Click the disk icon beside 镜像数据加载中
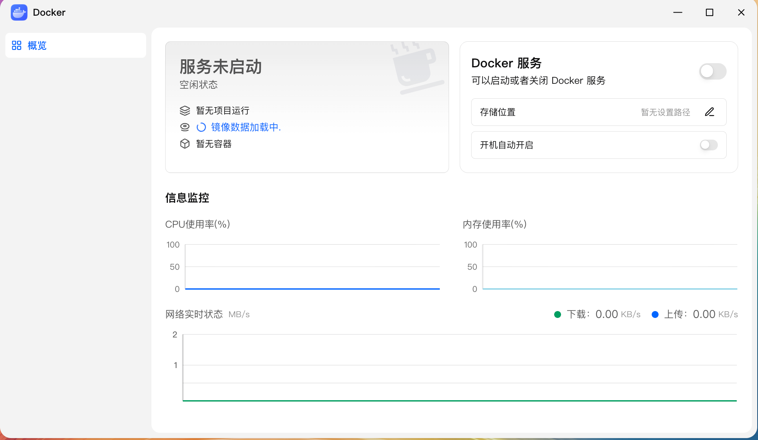Viewport: 758px width, 440px height. coord(185,127)
